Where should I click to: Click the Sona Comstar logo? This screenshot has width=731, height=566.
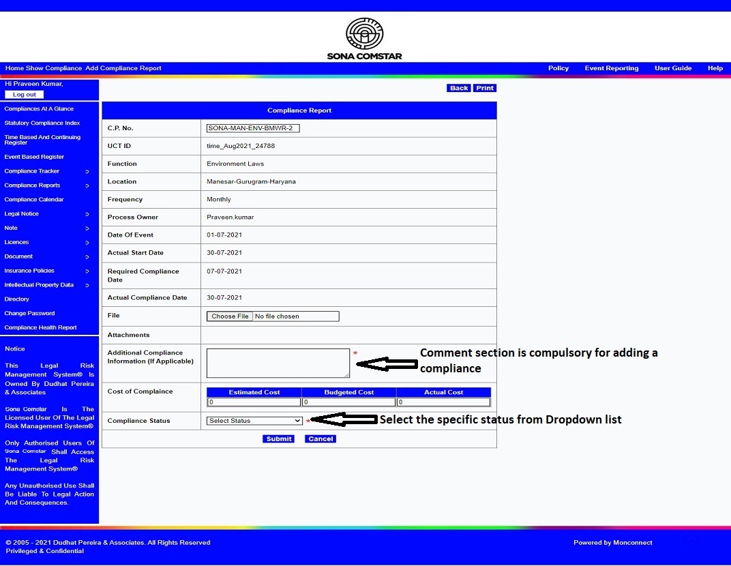365,39
